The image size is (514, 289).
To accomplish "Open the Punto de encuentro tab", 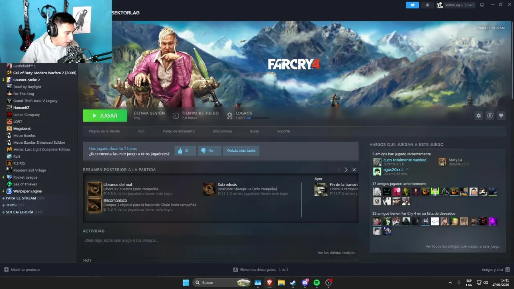I will point(179,131).
